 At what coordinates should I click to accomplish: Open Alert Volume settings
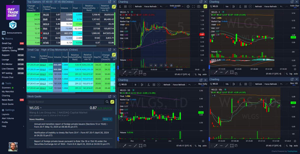pyautogui.click(x=8, y=118)
